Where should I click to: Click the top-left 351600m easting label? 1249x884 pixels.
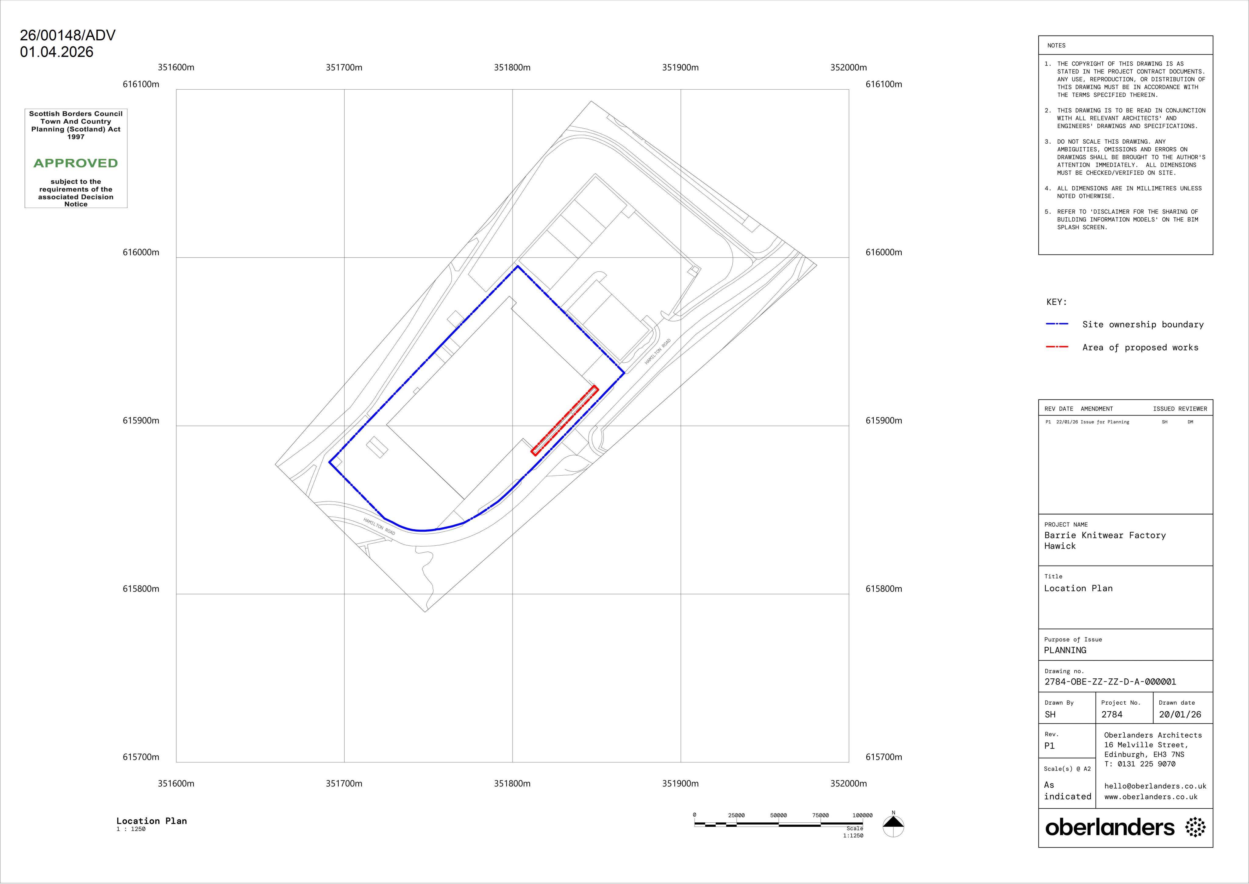tap(176, 67)
